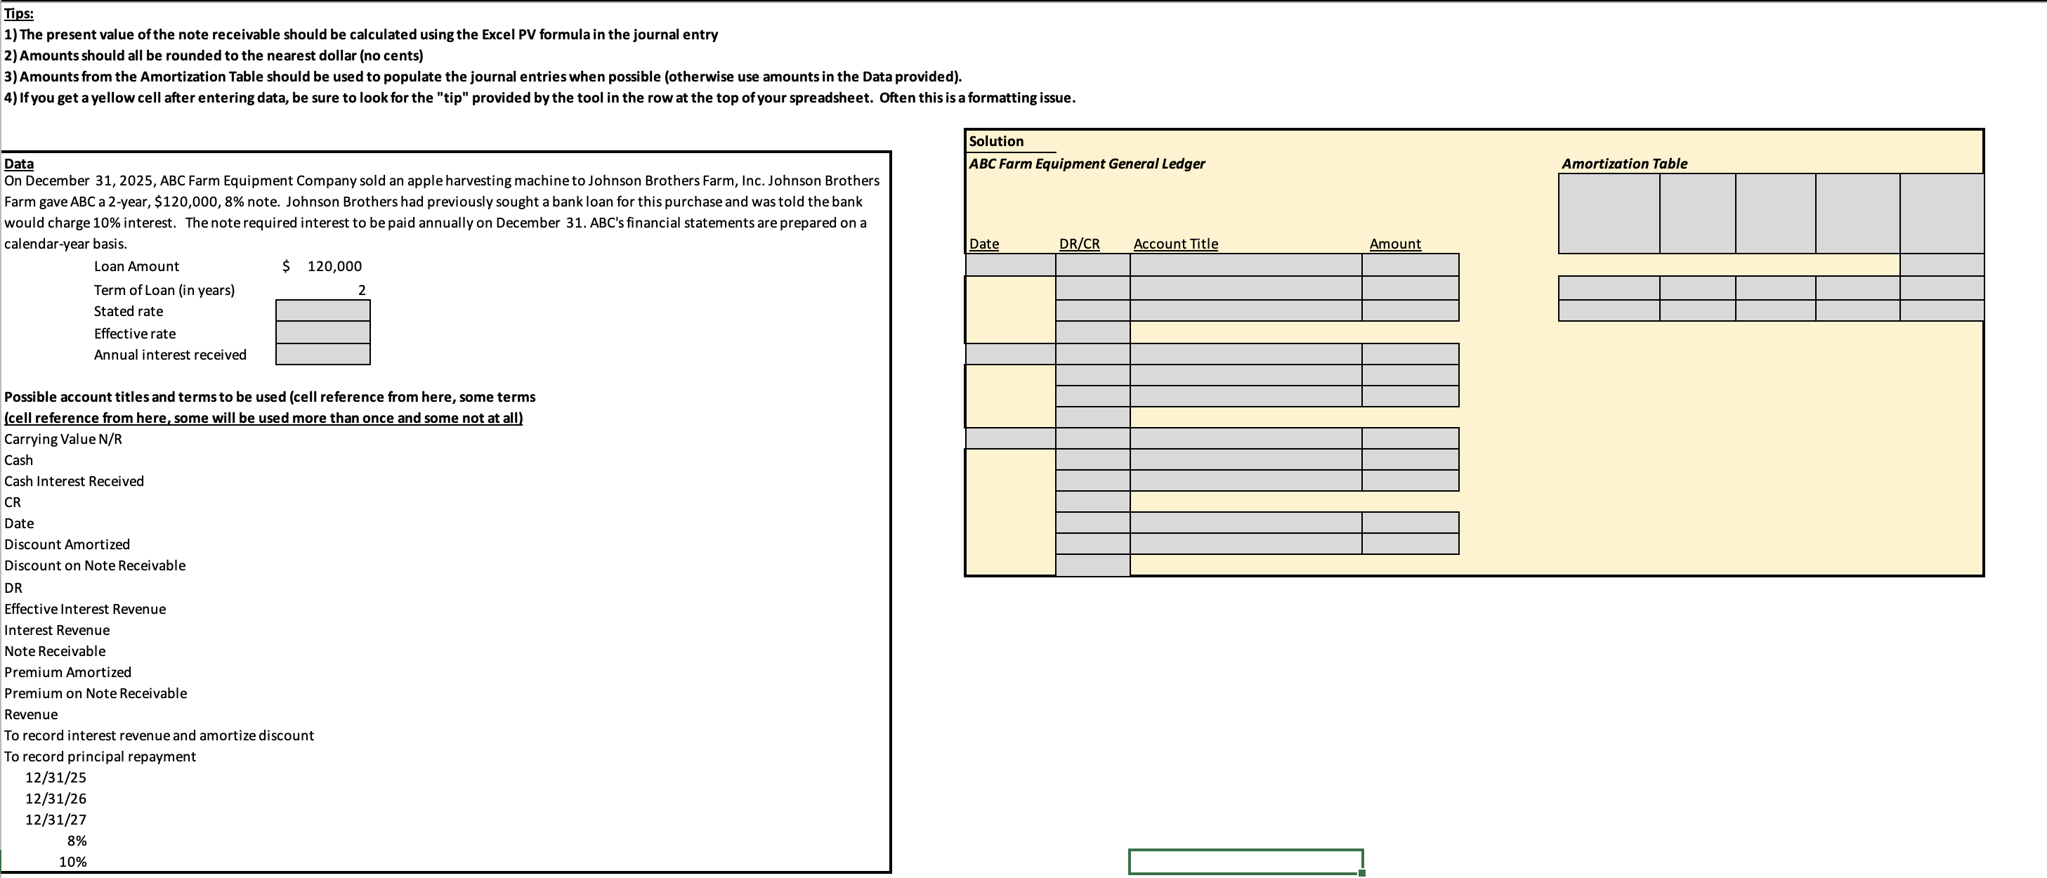Select the Note Receivable account title
The height and width of the screenshot is (878, 2047).
pos(55,652)
